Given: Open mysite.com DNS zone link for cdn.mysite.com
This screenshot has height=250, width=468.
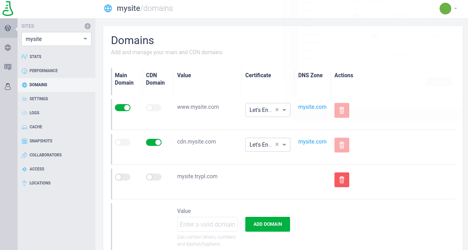Looking at the screenshot, I should [312, 142].
